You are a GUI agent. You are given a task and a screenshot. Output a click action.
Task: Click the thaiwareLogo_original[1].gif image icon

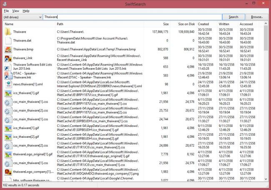pyautogui.click(x=8, y=155)
